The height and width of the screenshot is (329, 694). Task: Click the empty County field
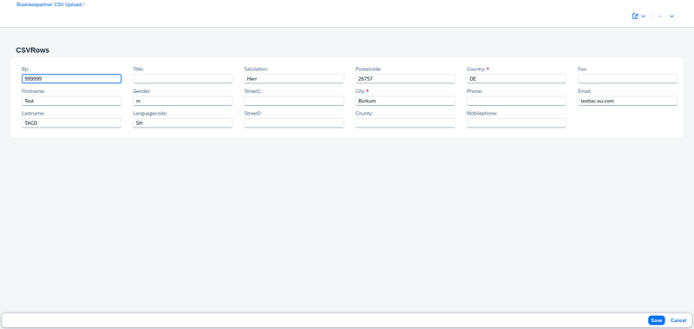pyautogui.click(x=405, y=123)
